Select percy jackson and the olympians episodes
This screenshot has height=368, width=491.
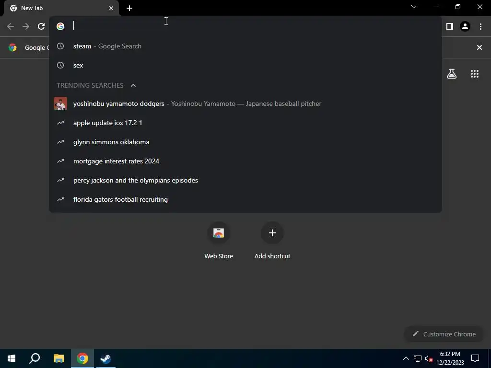tap(245, 180)
